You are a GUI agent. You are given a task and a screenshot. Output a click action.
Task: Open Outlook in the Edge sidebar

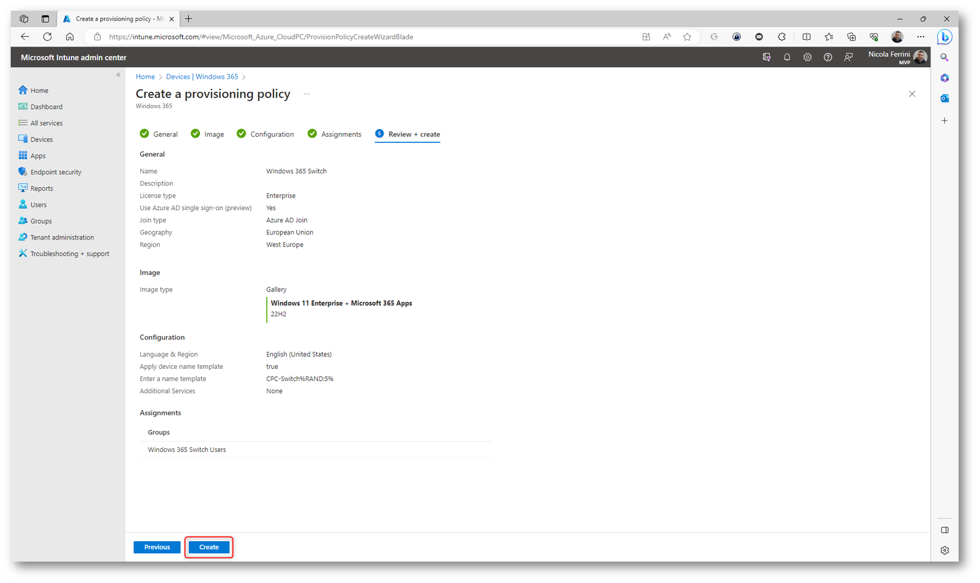coord(944,98)
